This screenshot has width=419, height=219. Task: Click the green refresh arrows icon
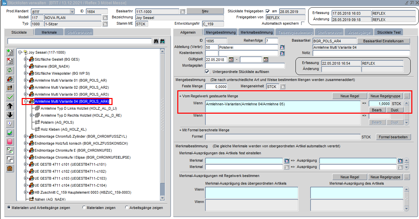coord(10,70)
